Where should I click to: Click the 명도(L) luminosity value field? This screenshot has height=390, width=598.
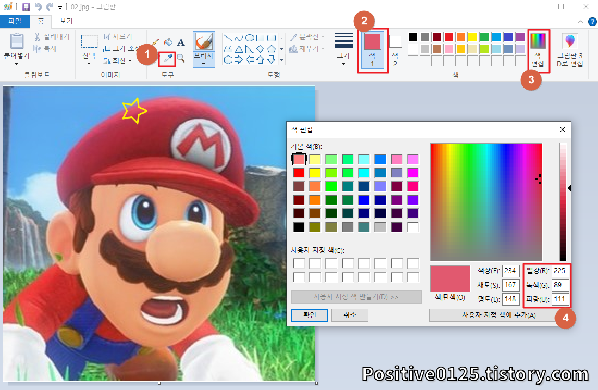(510, 299)
